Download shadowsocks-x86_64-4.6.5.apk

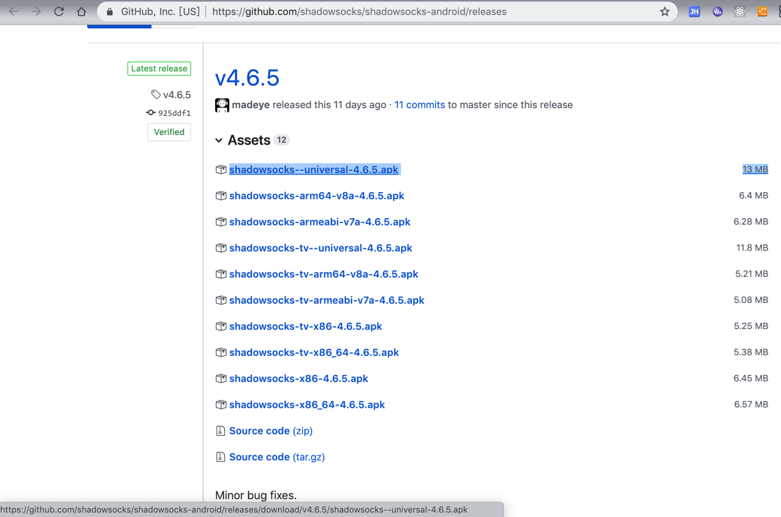coord(307,405)
